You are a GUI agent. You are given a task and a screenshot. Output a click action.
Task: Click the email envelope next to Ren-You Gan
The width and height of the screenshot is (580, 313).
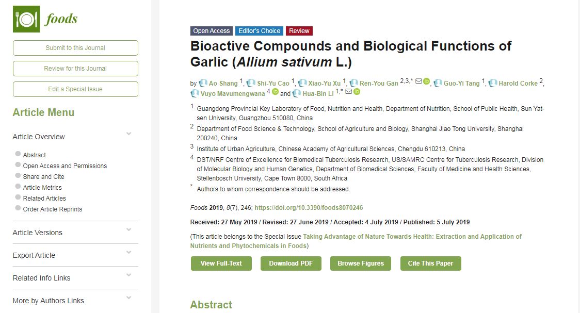coord(418,81)
